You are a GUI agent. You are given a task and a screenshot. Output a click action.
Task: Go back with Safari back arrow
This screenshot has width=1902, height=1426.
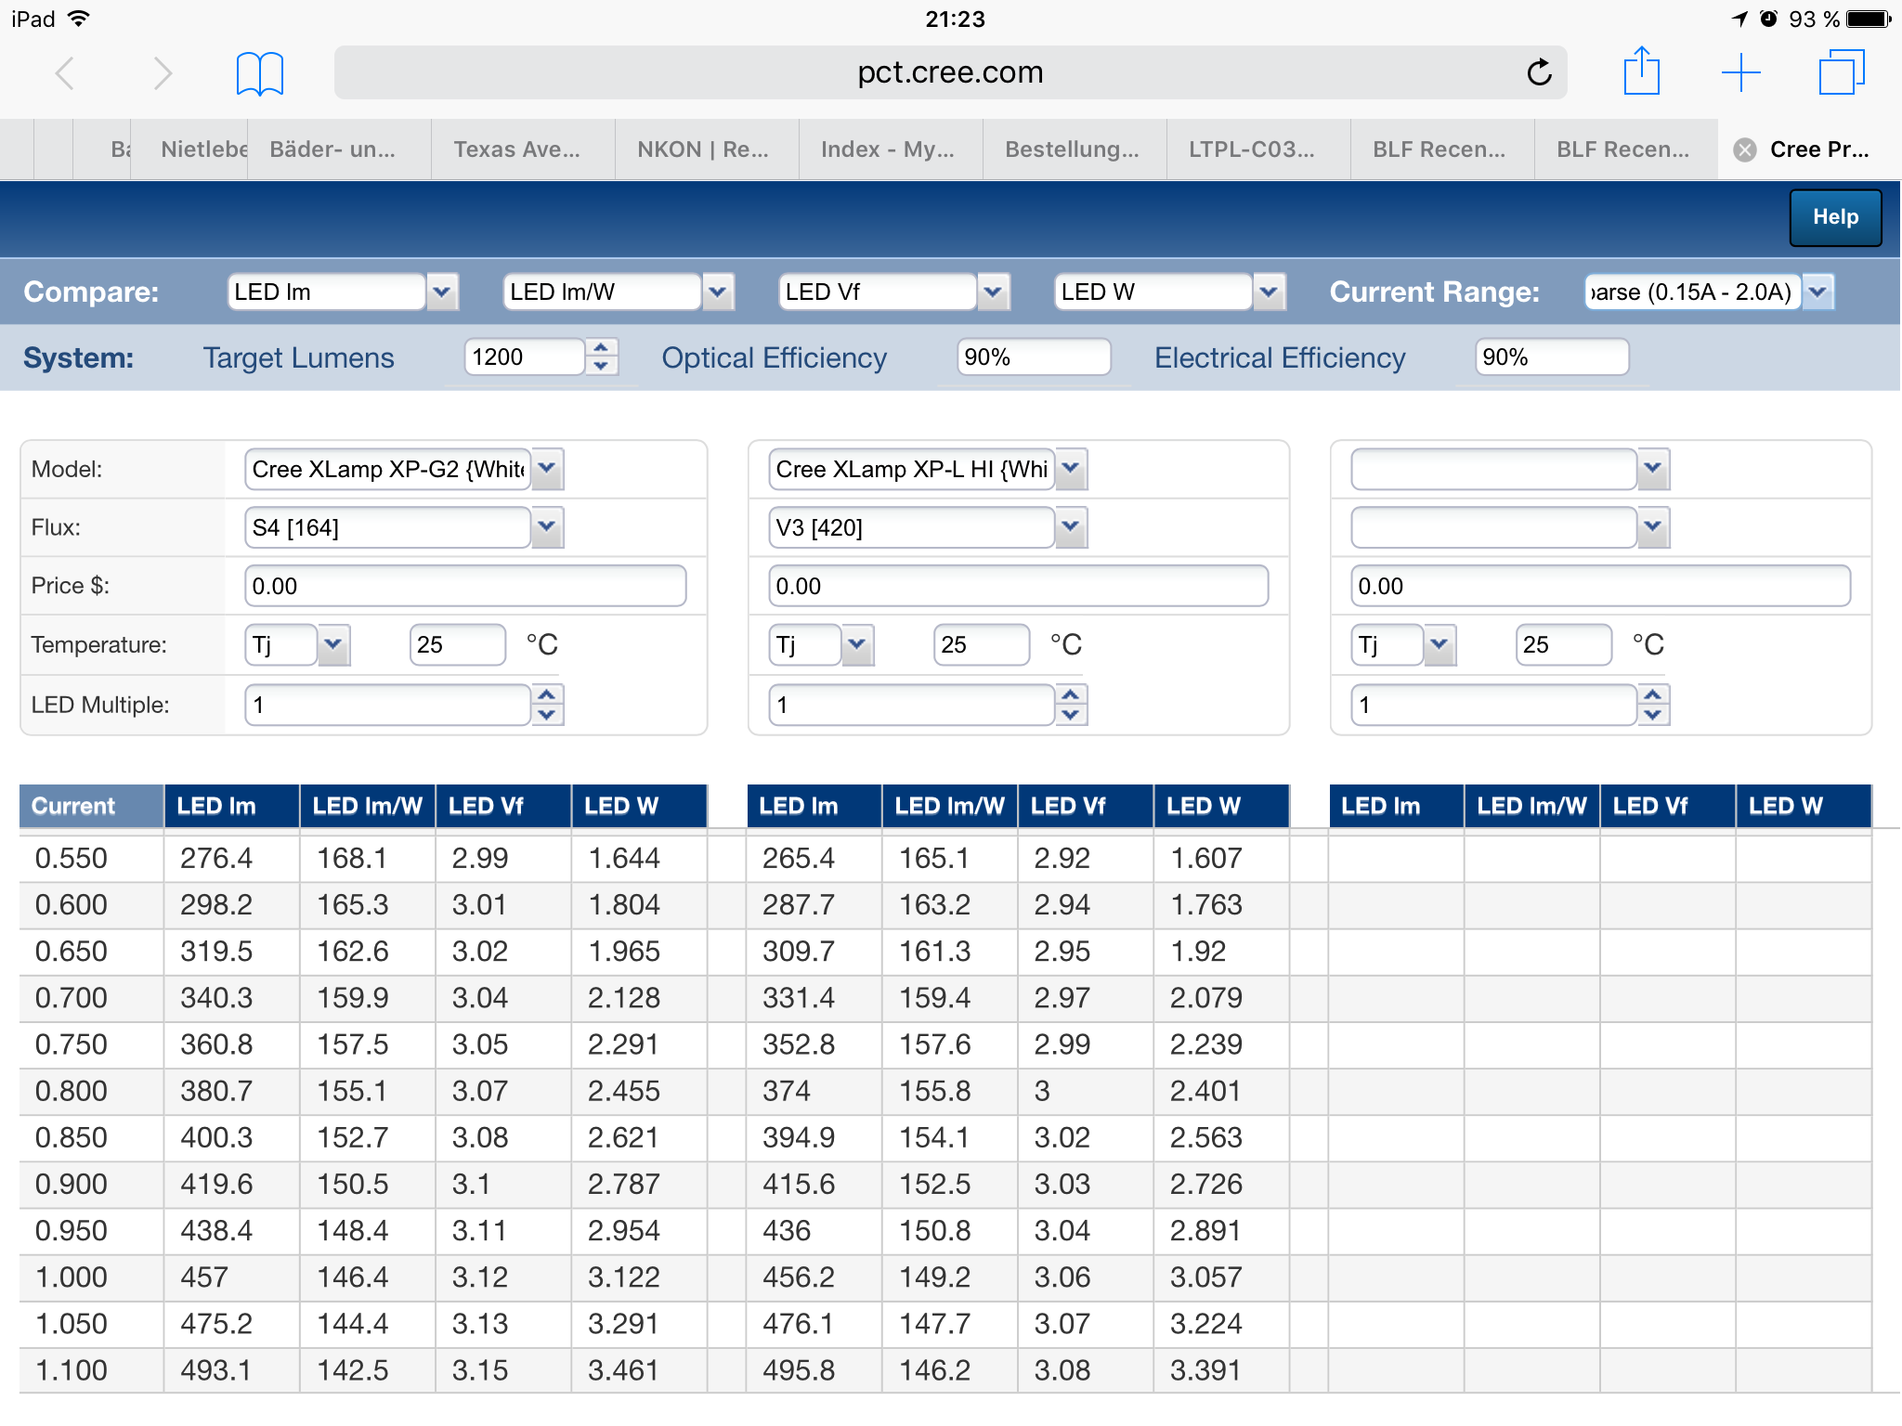click(x=64, y=73)
